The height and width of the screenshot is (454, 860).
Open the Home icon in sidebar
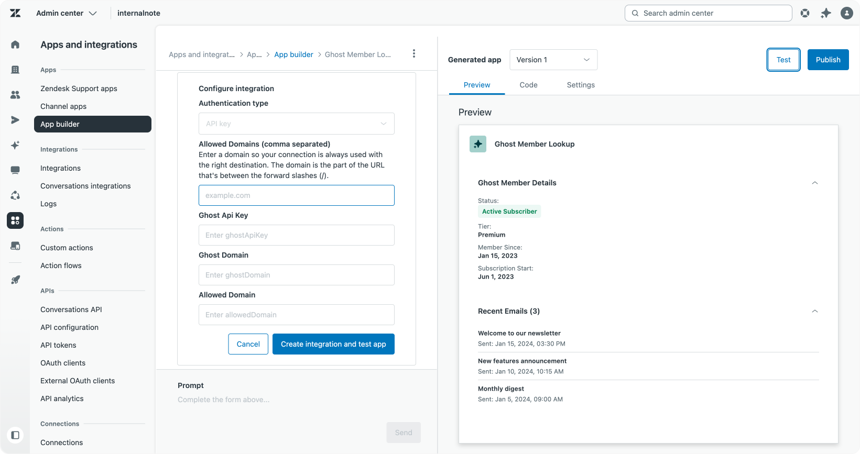pos(15,45)
